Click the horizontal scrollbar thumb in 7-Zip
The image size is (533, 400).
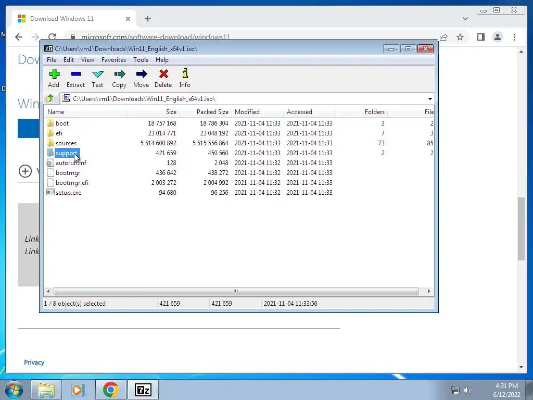point(236,291)
